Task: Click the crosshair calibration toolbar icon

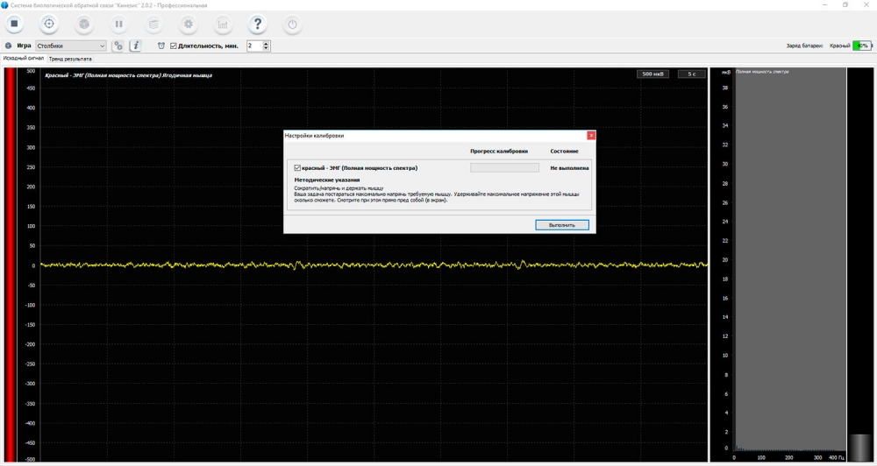Action: point(49,24)
